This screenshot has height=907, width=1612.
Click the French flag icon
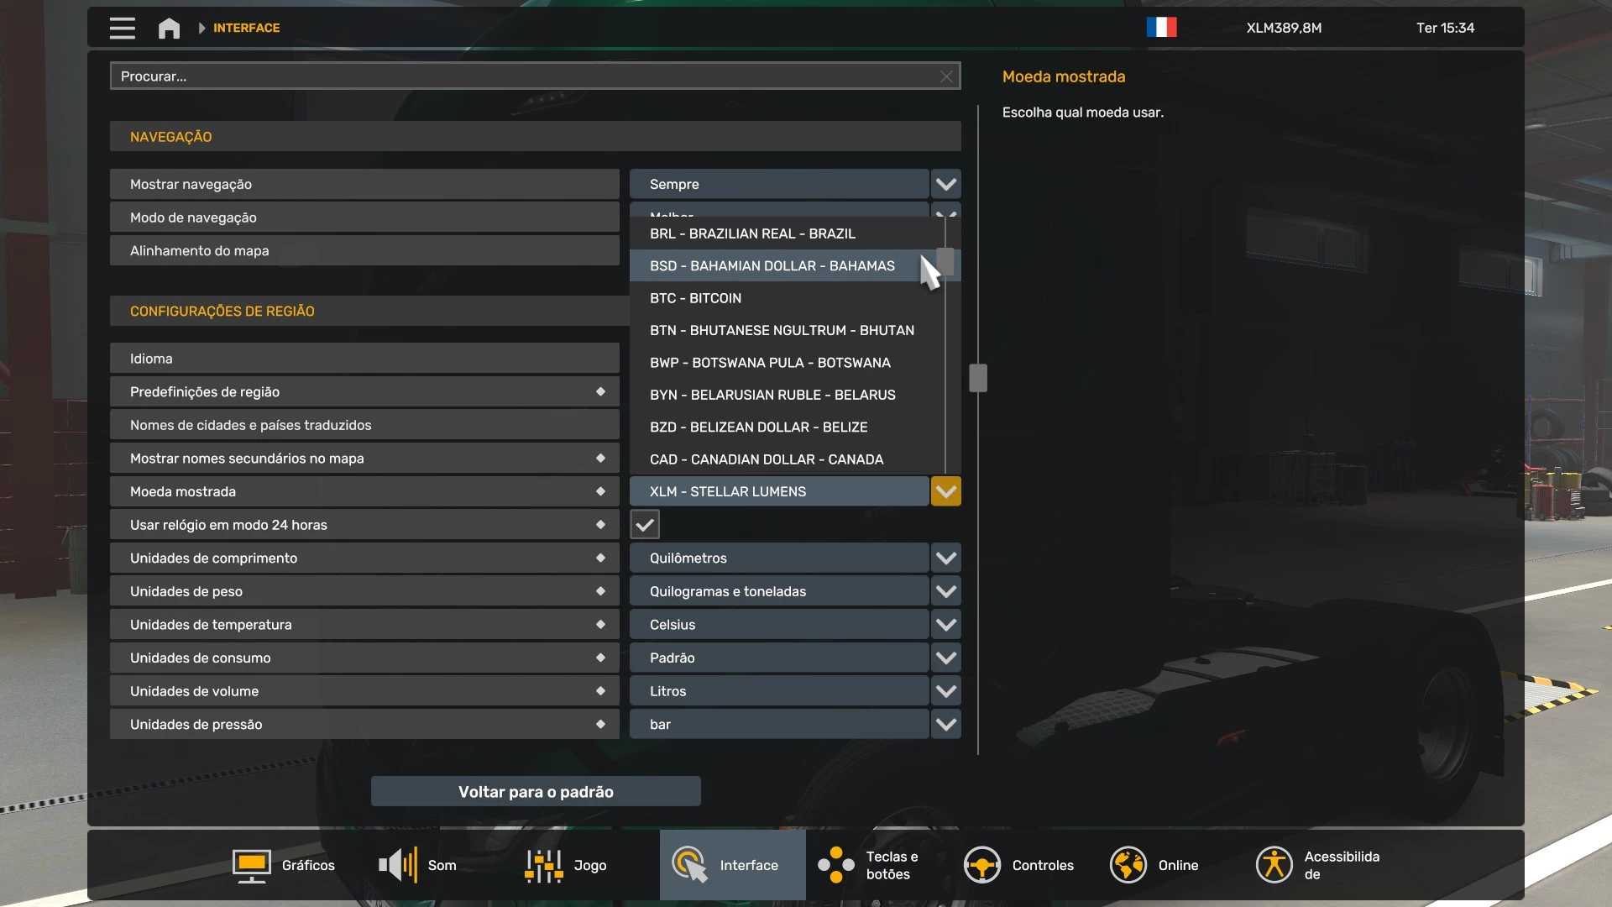1161,28
